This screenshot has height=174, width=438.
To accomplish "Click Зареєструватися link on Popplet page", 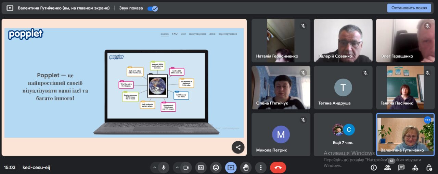I will [228, 34].
